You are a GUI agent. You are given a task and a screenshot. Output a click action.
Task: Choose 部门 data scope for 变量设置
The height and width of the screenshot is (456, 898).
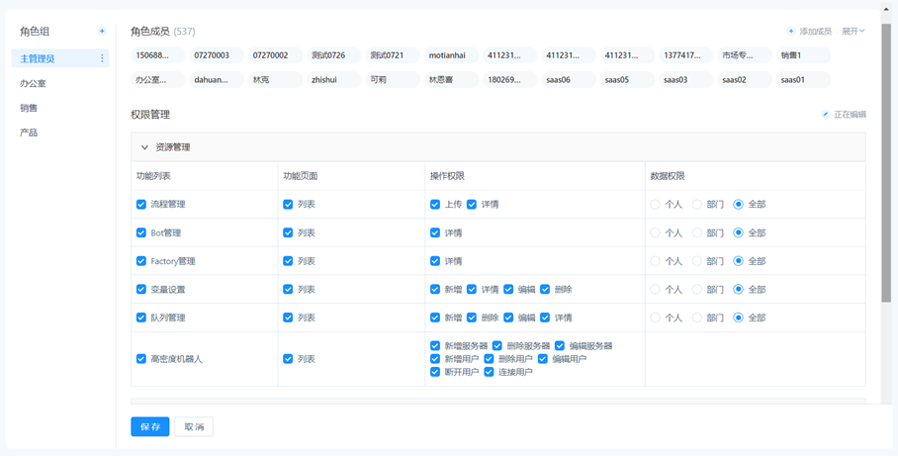(x=697, y=290)
